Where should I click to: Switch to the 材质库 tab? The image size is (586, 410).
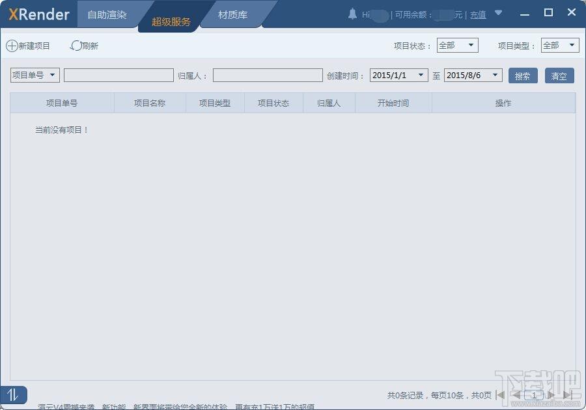pos(232,14)
